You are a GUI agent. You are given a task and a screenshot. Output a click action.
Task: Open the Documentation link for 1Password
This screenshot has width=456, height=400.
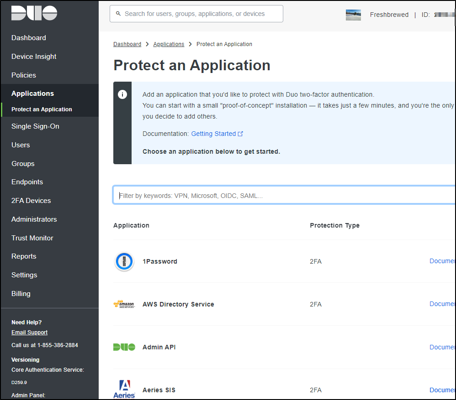tap(442, 261)
